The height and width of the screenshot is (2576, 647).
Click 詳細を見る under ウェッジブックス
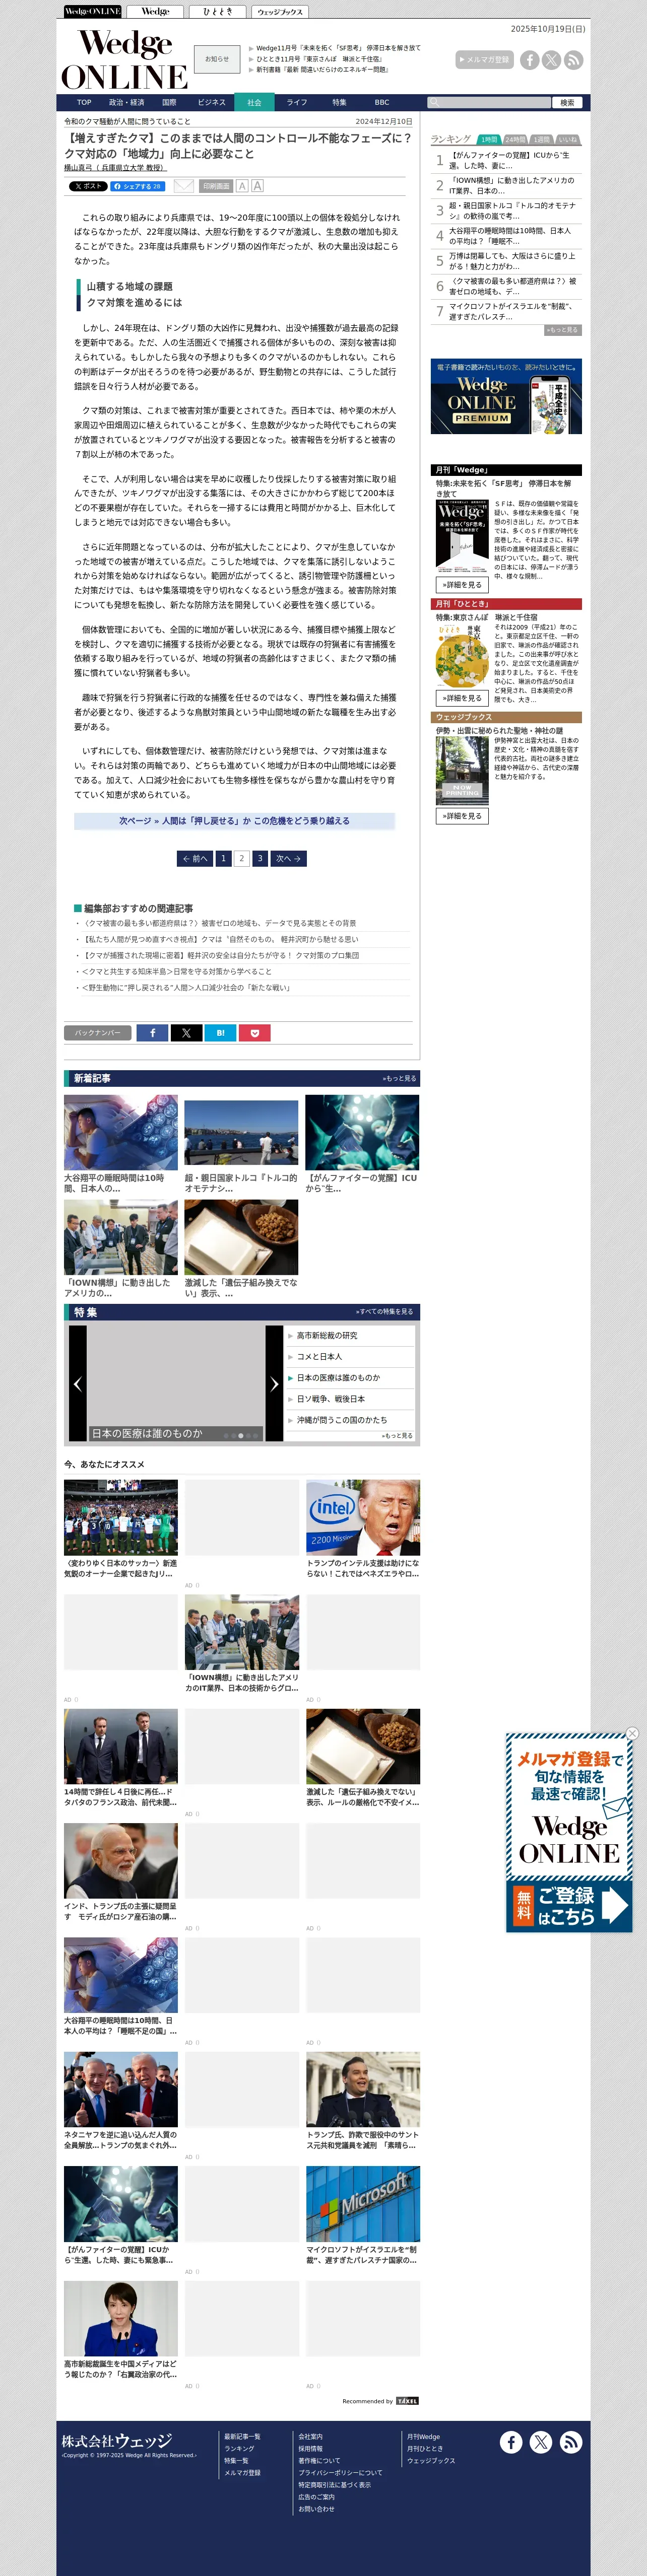461,816
